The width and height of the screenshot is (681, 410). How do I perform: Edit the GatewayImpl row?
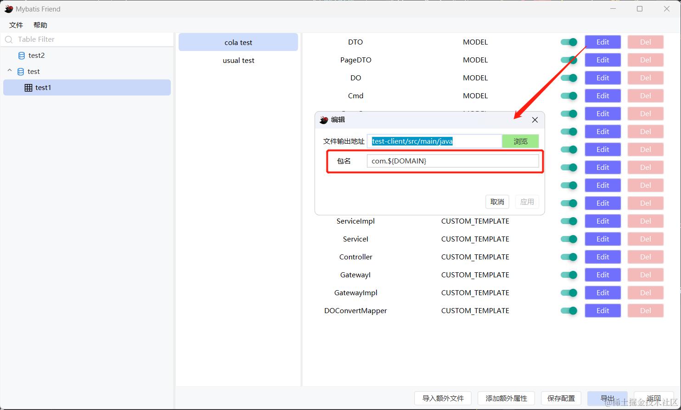click(602, 293)
